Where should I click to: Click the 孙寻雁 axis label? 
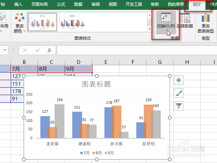coord(116,144)
